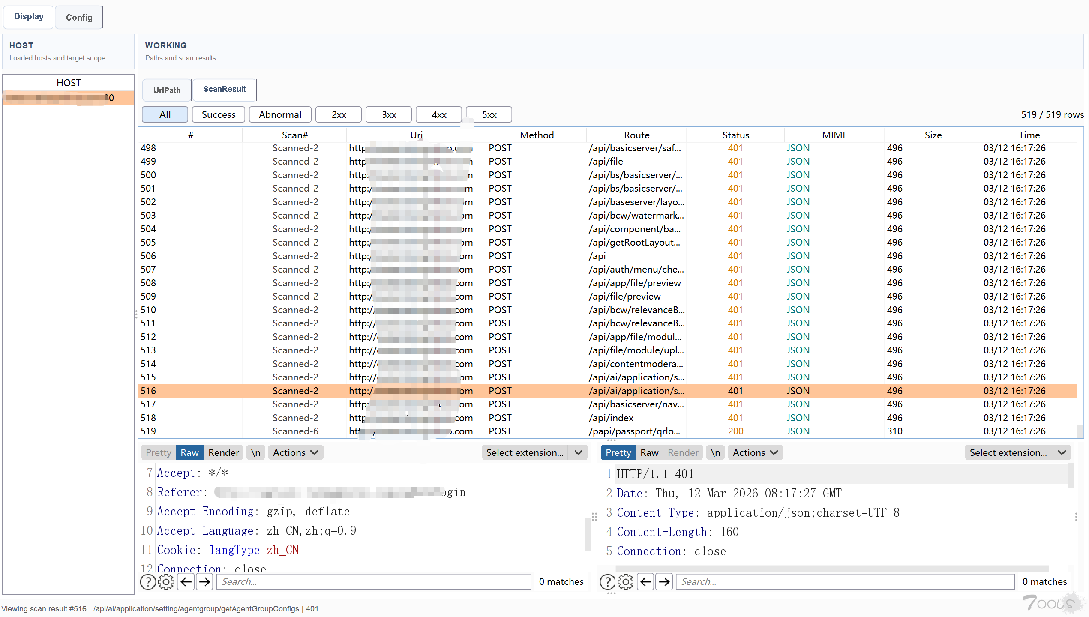1089x617 pixels.
Task: Open response panel Actions dropdown
Action: coord(755,452)
